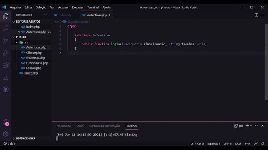
Task: Click the Explorer more actions ellipsis
Action: [x=46, y=15]
